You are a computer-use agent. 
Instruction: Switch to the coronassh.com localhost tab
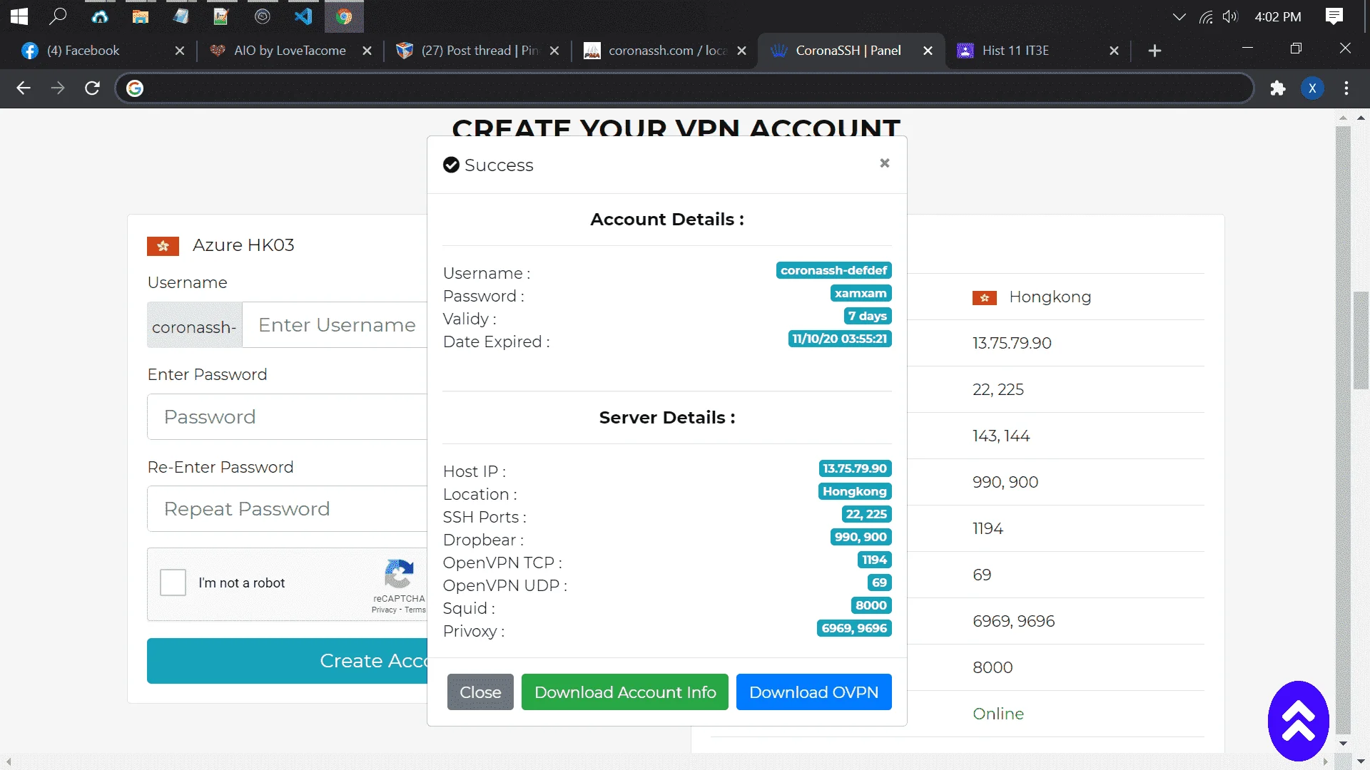point(666,51)
